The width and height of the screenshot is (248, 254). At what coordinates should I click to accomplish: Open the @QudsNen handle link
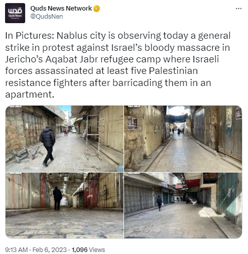(46, 17)
